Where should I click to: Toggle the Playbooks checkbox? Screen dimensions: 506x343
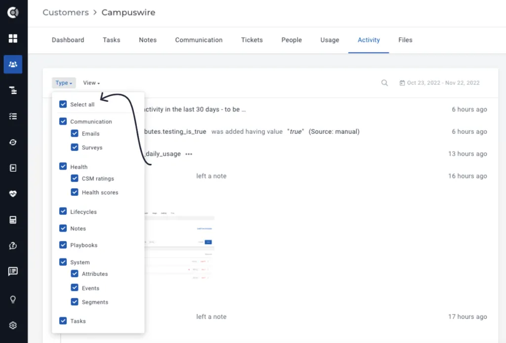click(63, 245)
